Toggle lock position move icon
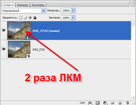The image size is (136, 105). pyautogui.click(x=30, y=18)
